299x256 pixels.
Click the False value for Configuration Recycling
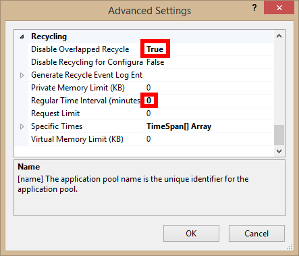[155, 62]
